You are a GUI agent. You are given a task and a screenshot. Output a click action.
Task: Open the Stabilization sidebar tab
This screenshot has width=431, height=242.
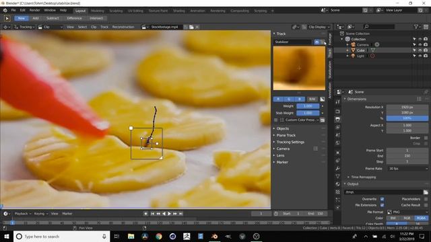(330, 69)
